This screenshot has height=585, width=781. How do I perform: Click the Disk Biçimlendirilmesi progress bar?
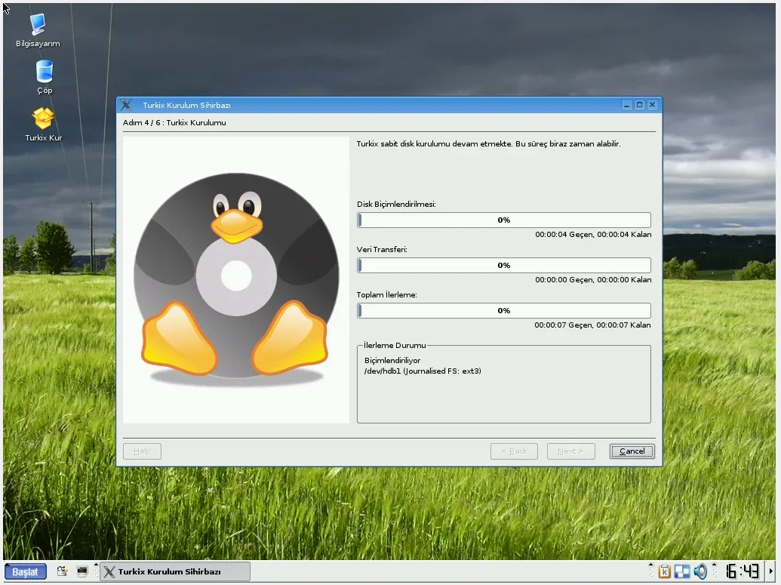(x=503, y=220)
